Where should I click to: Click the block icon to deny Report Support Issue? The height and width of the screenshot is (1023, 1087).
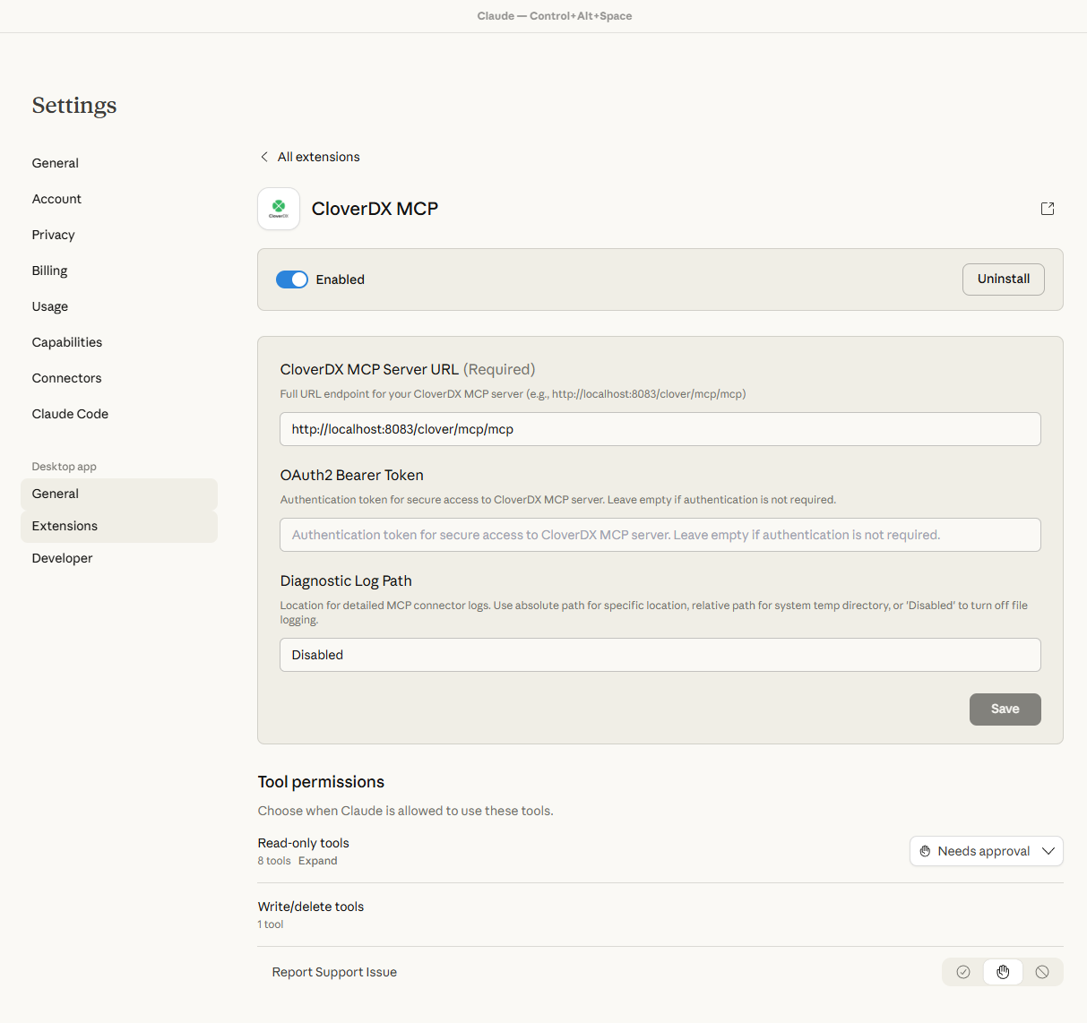pos(1042,971)
